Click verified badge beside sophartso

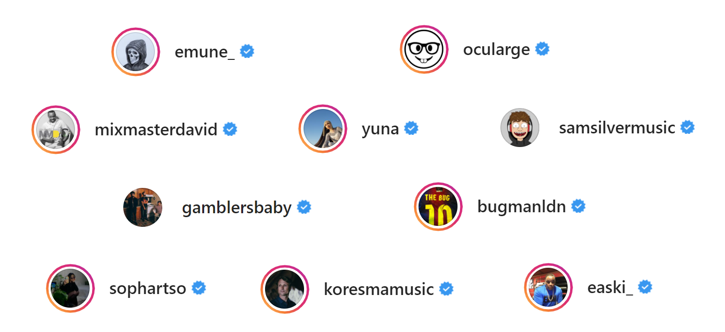[x=199, y=288]
